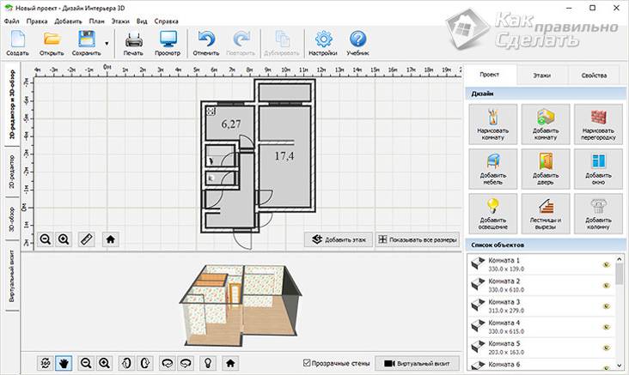
Task: Click Лестницы и вырезы tool
Action: pyautogui.click(x=546, y=214)
